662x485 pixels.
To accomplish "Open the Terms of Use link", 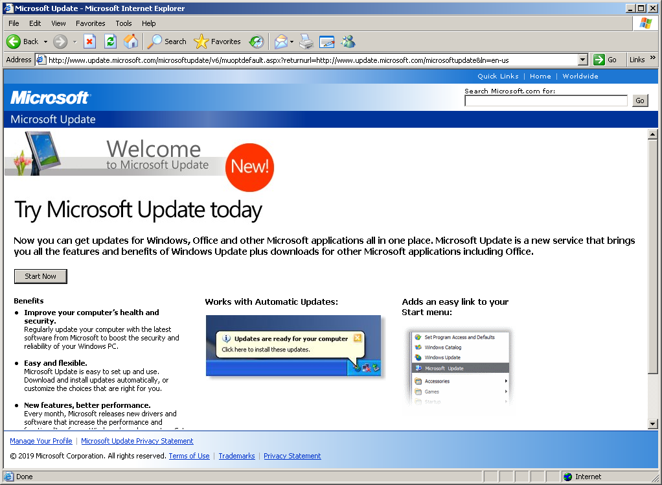I will pyautogui.click(x=189, y=456).
